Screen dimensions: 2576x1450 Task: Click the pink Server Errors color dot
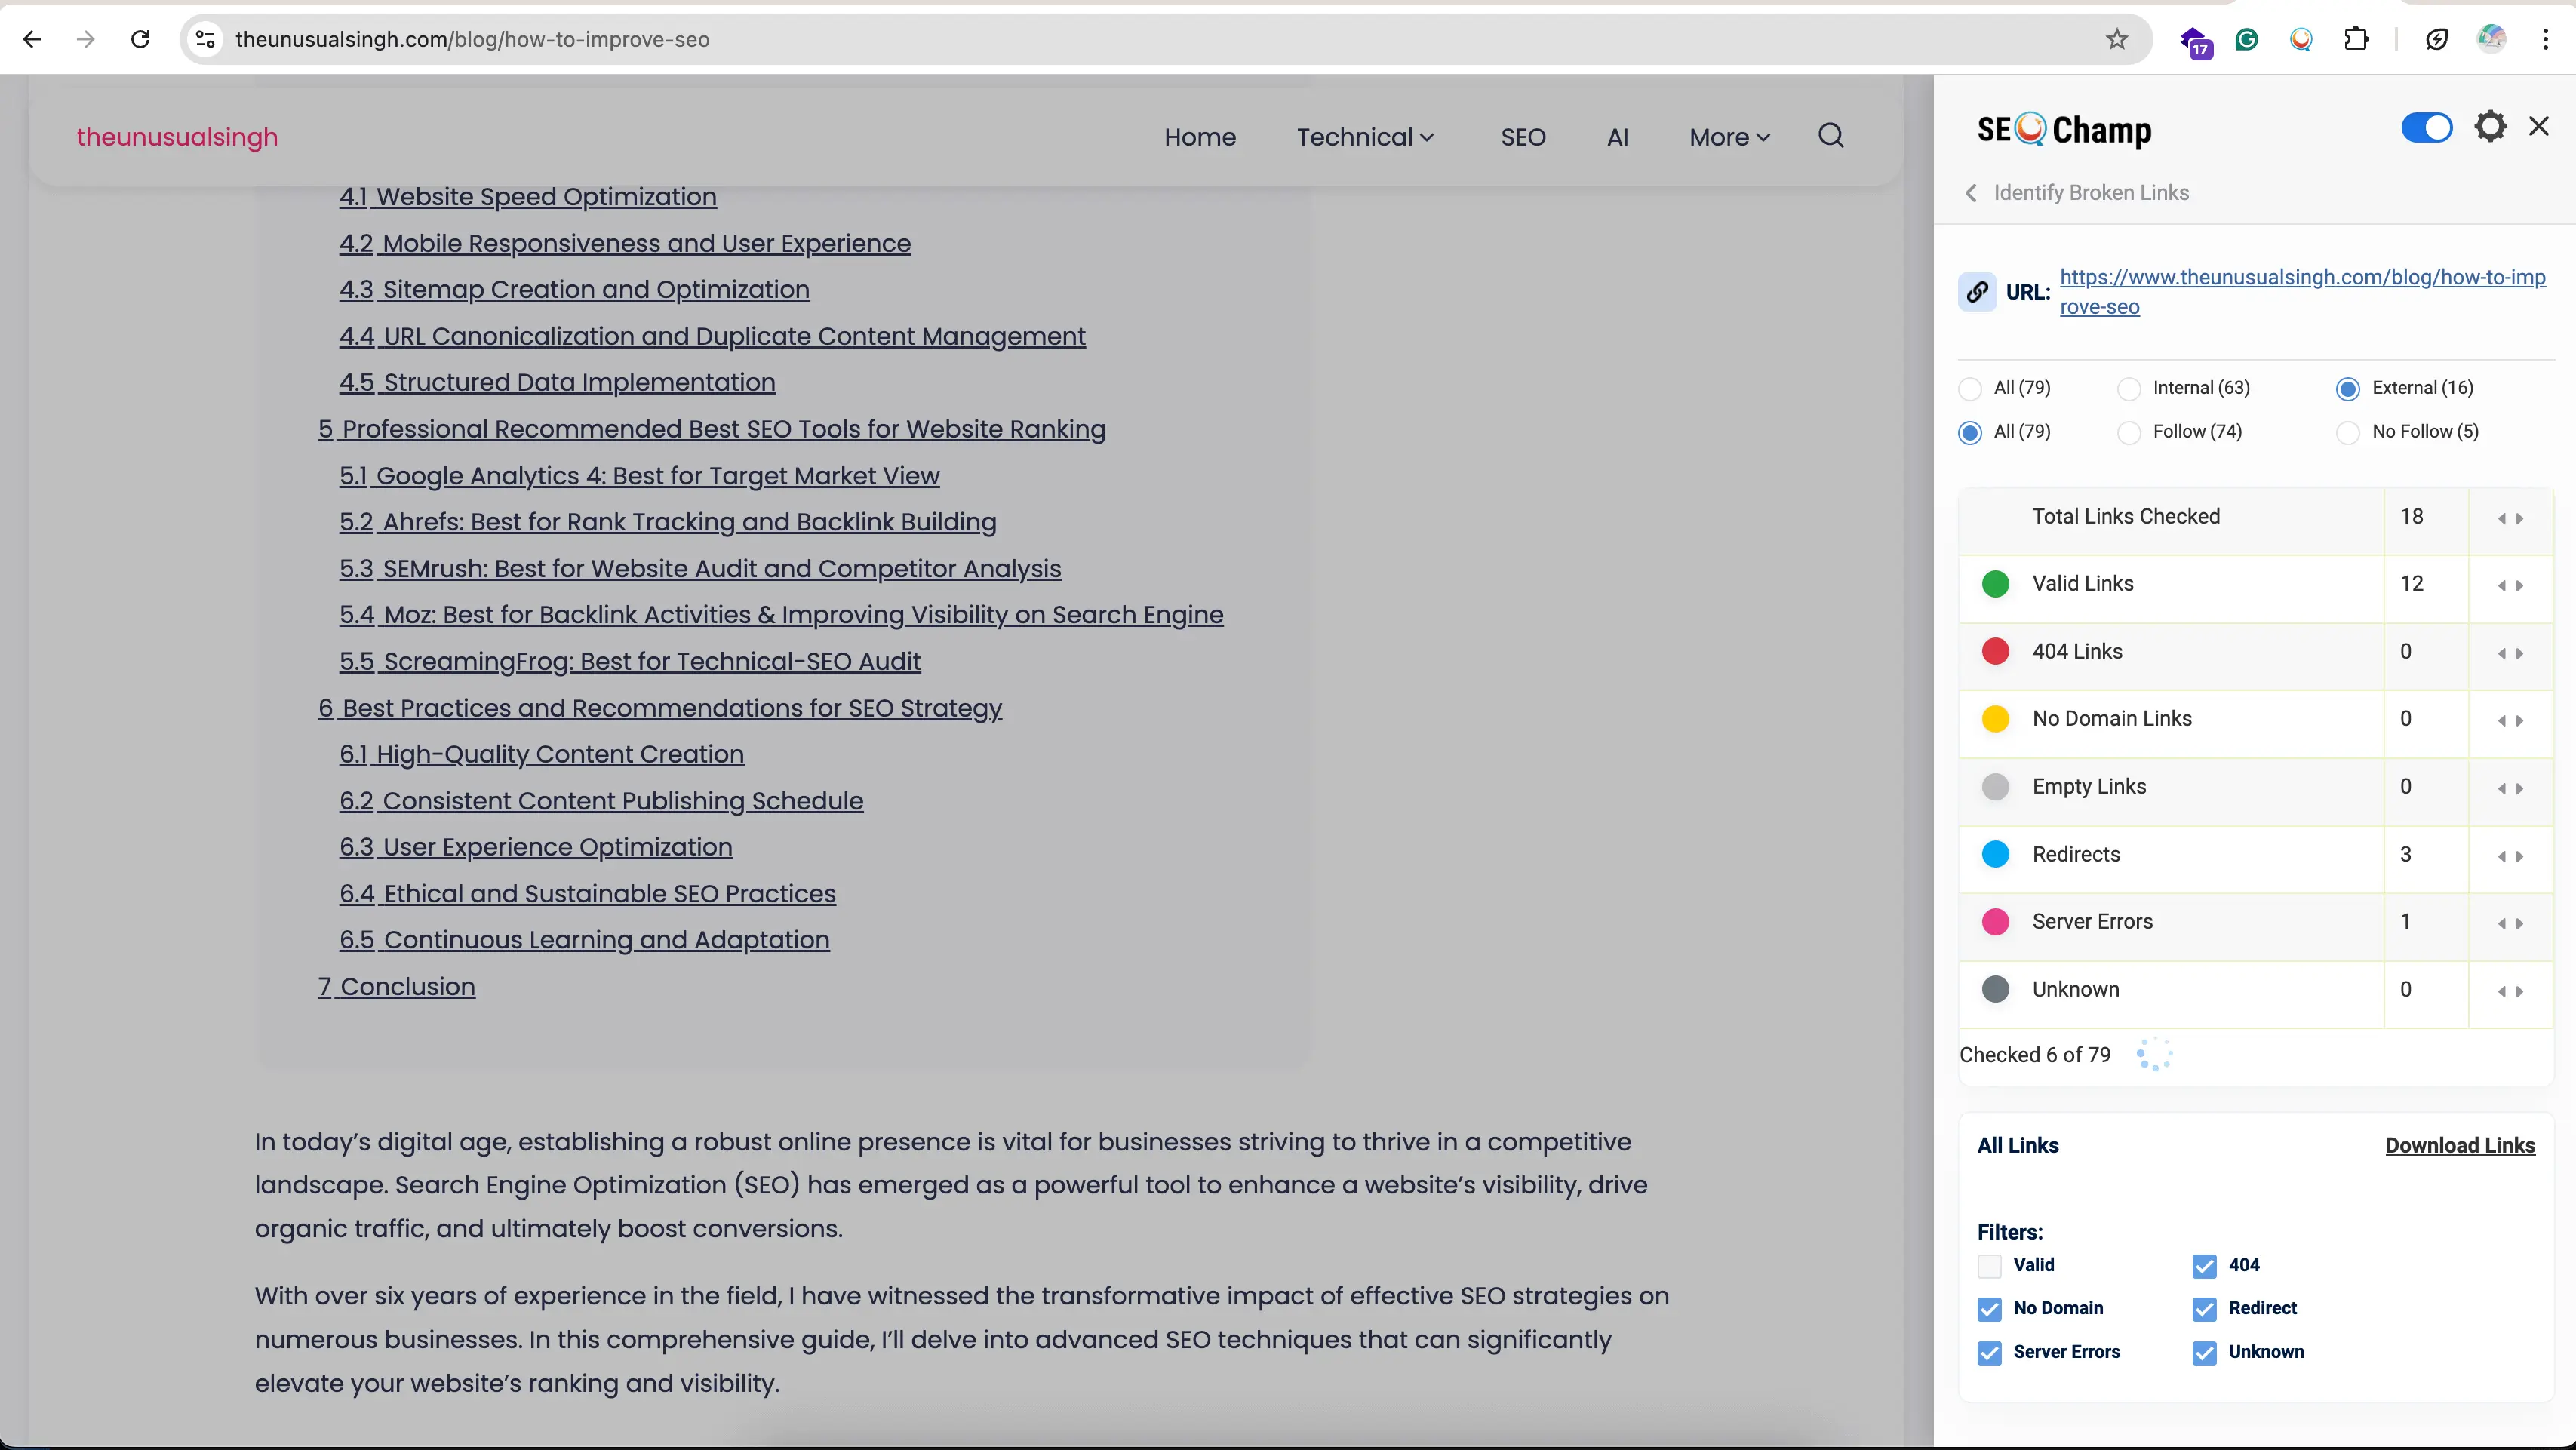coord(1995,922)
